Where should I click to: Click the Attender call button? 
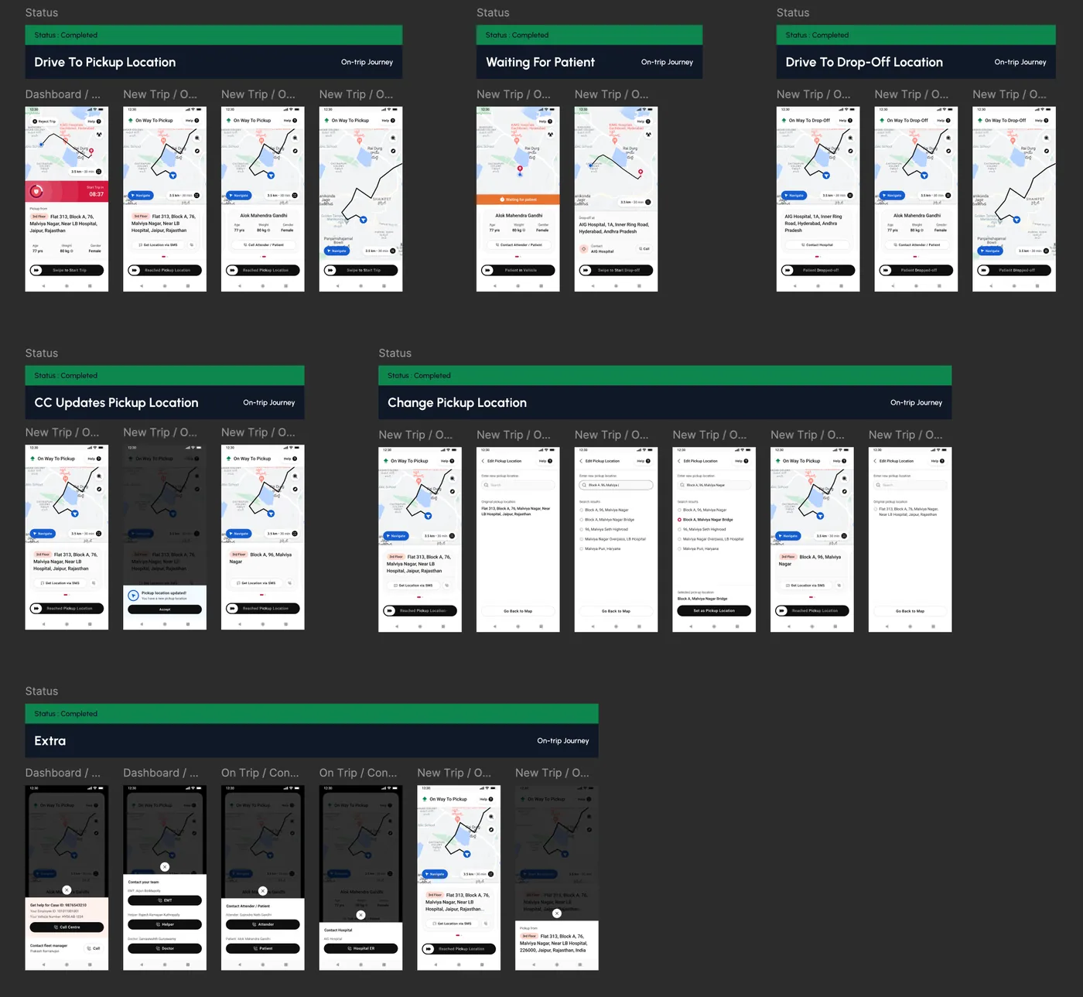coord(263,924)
